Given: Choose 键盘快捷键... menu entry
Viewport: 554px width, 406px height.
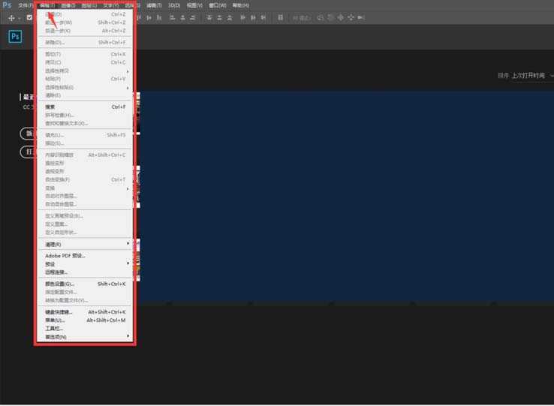Looking at the screenshot, I should (x=84, y=312).
